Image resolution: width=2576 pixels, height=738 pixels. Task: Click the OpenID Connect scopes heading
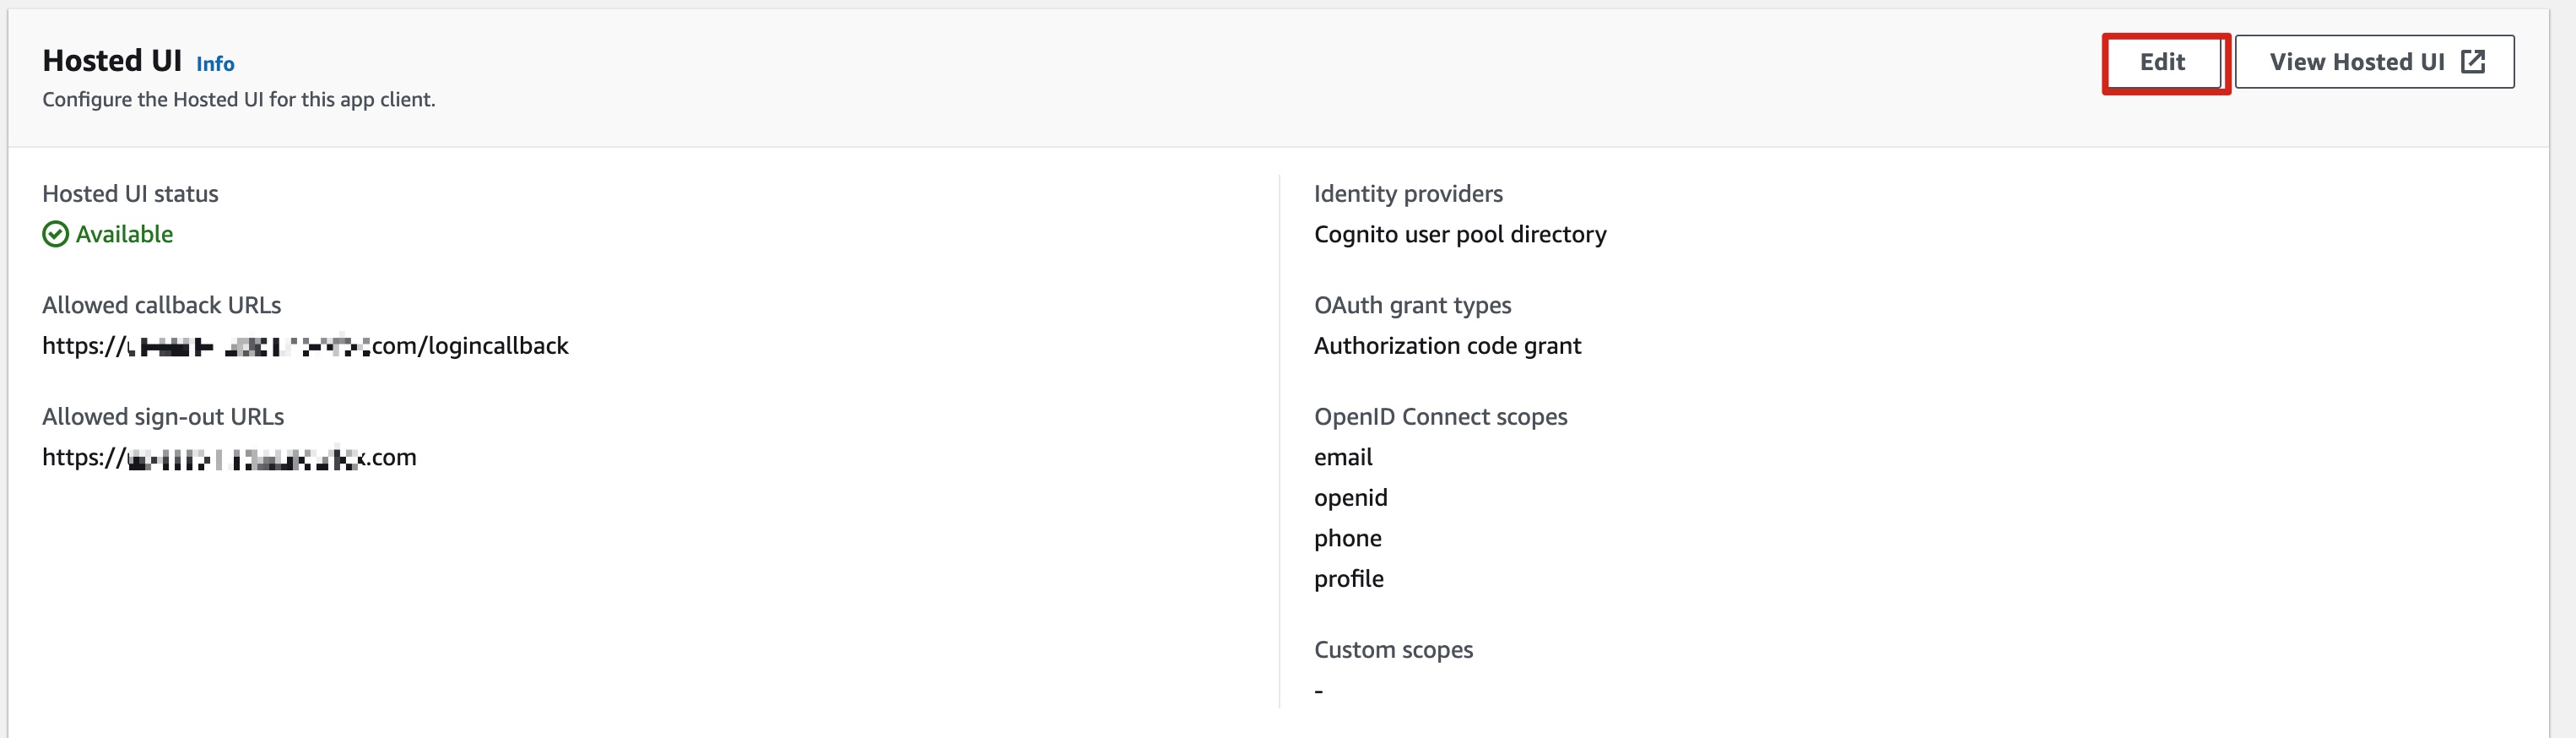pos(1441,416)
